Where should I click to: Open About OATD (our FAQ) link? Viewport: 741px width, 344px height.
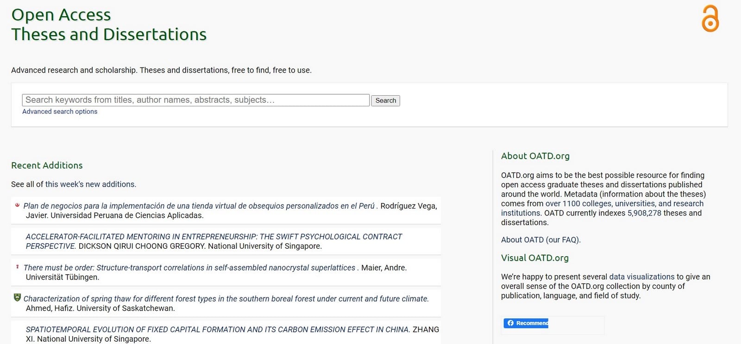click(540, 240)
